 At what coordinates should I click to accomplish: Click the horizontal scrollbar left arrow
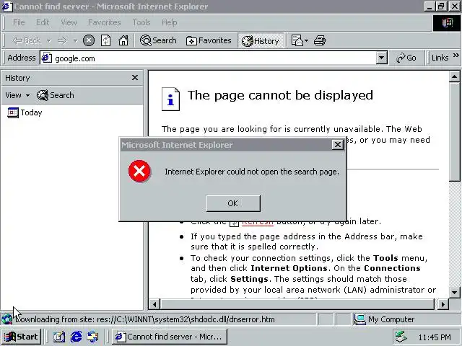pyautogui.click(x=154, y=304)
